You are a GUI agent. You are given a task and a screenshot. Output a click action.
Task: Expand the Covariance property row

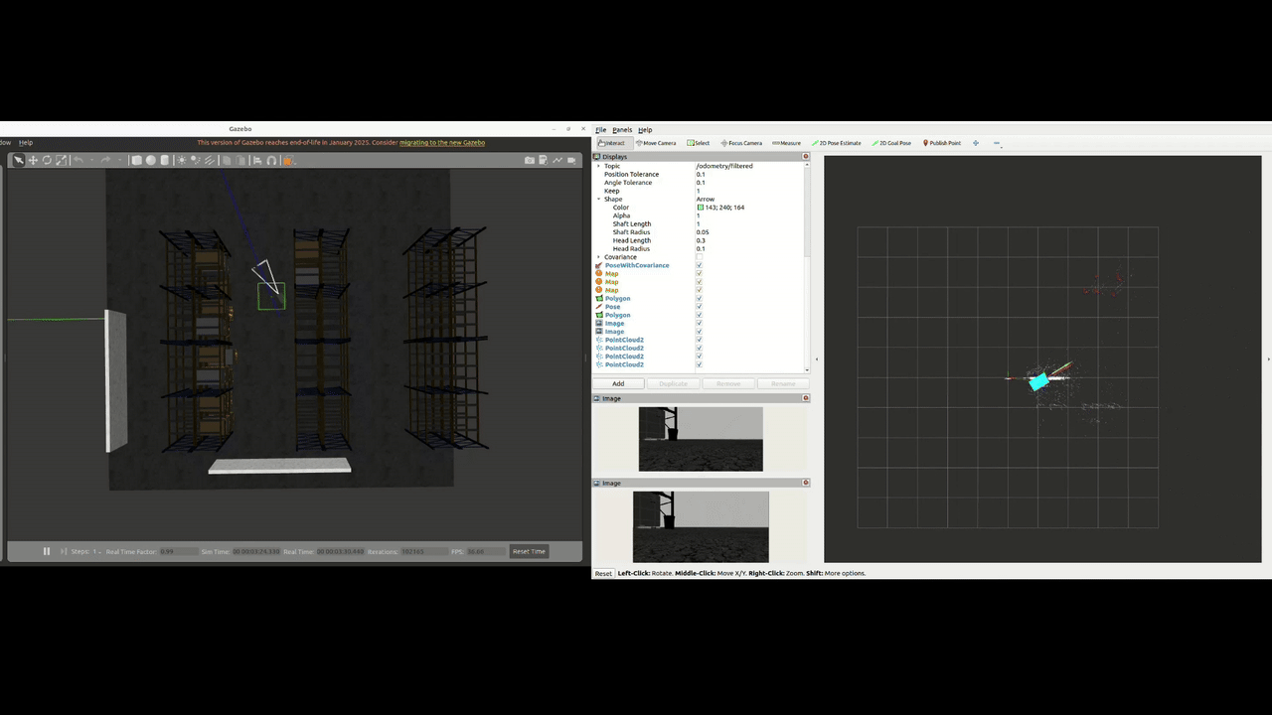[598, 257]
